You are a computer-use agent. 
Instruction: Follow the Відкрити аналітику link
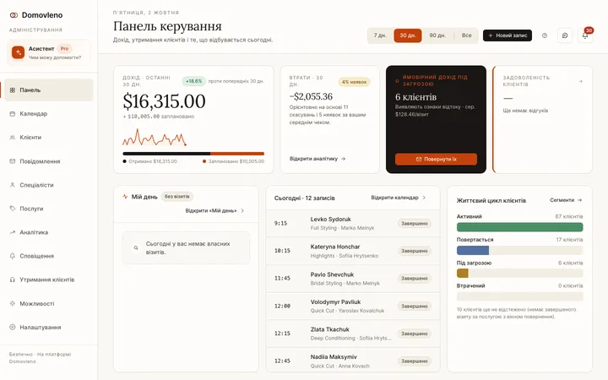(x=318, y=159)
